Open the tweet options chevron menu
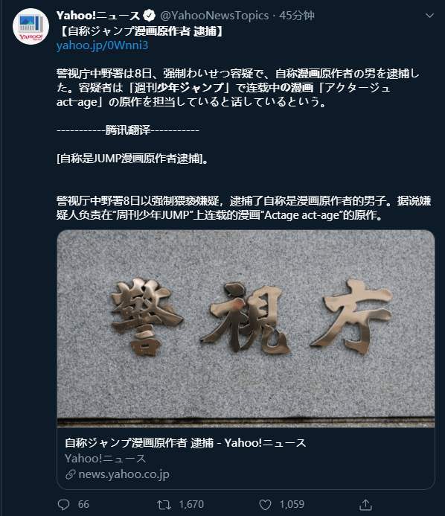 tap(429, 16)
